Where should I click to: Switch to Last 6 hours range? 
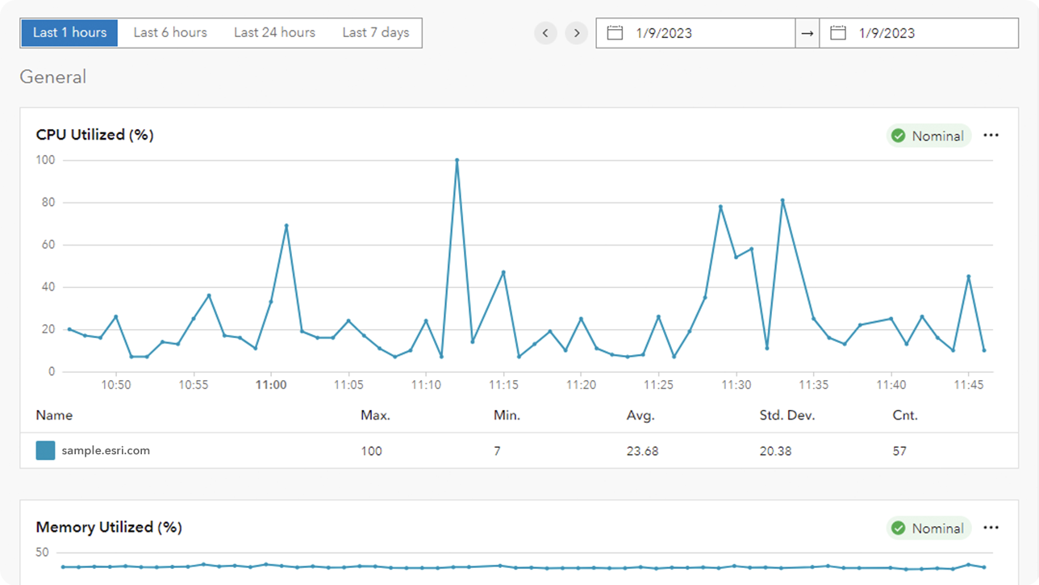tap(170, 33)
